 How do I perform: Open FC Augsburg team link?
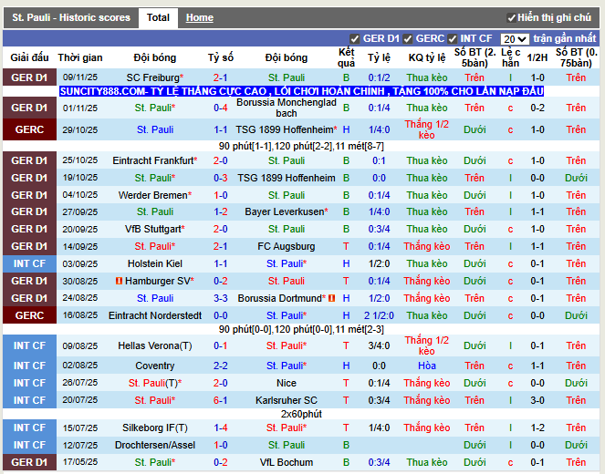[x=287, y=247]
